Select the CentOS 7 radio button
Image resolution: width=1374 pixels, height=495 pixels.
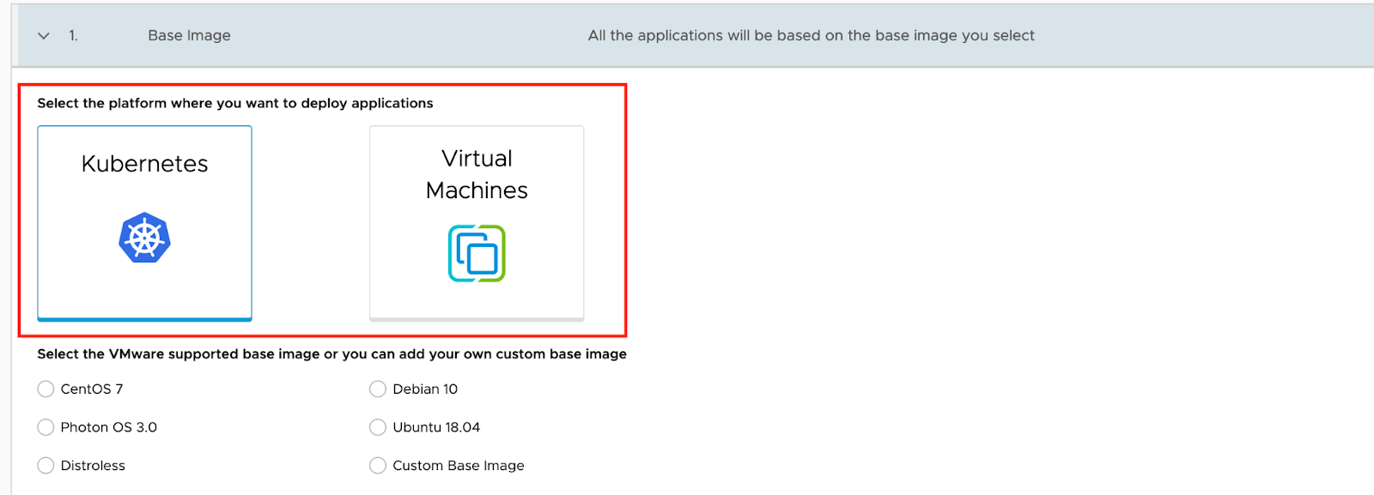[x=46, y=389]
